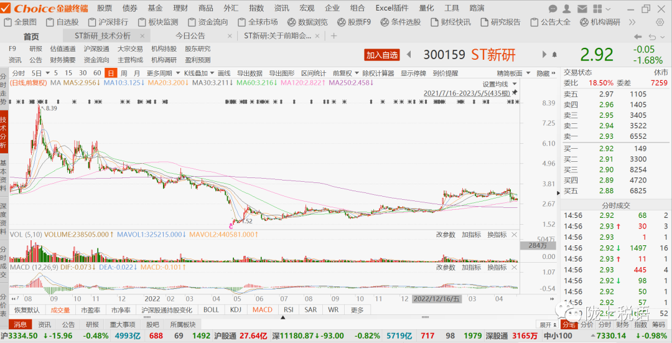Open 条件选股 stock screener shortcut

click(401, 22)
